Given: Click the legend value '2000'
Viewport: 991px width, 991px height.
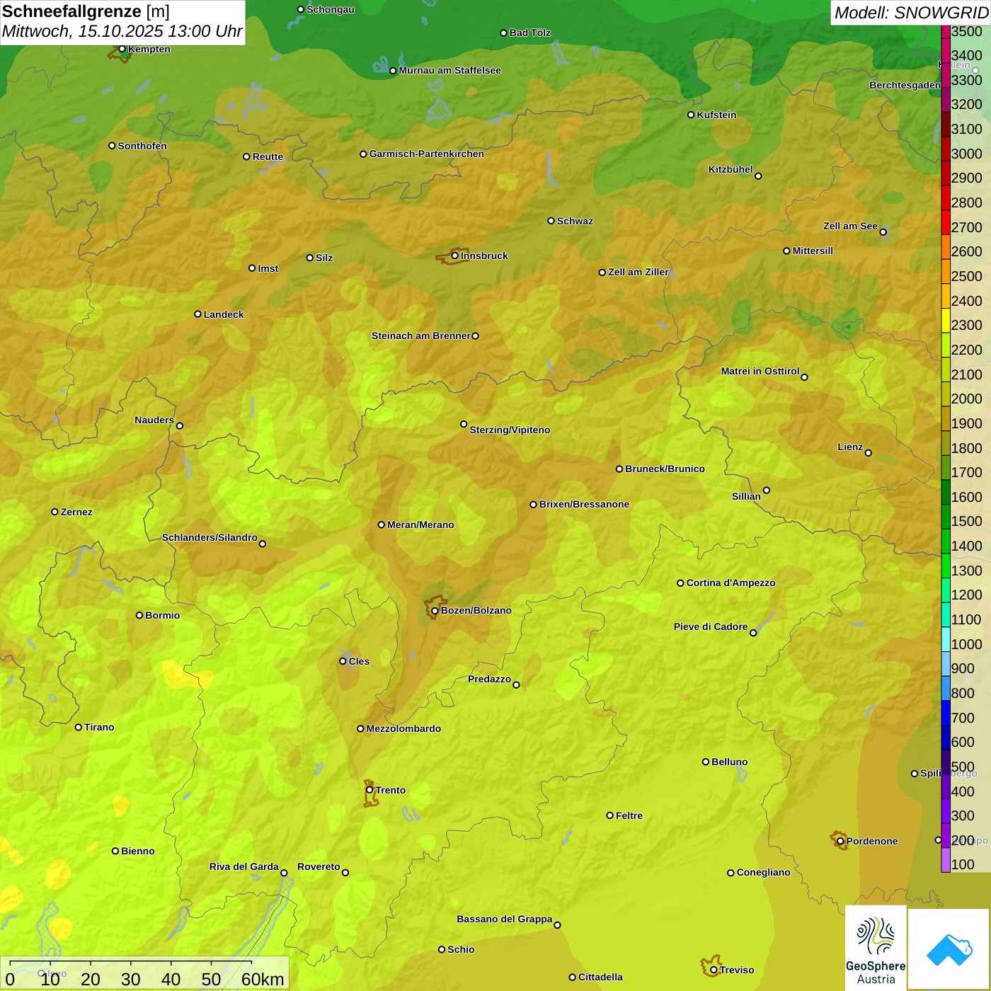Looking at the screenshot, I should coord(966,399).
